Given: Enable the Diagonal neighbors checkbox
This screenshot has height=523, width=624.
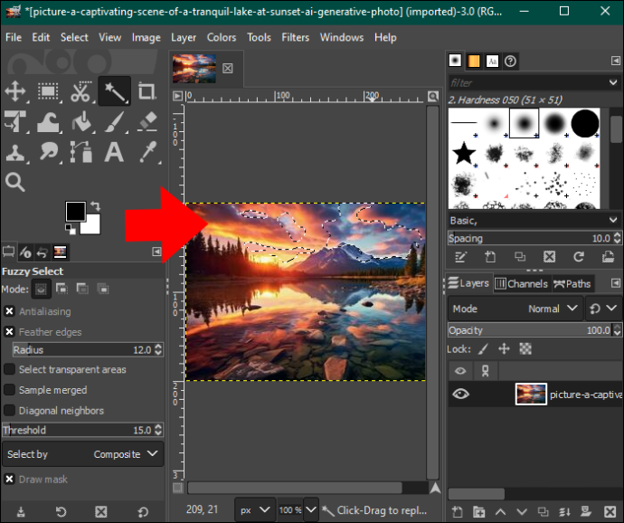Looking at the screenshot, I should 10,410.
